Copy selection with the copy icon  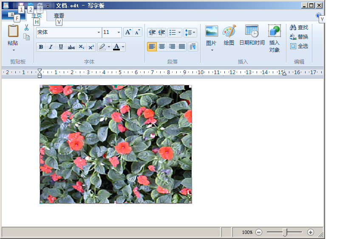[x=27, y=37]
